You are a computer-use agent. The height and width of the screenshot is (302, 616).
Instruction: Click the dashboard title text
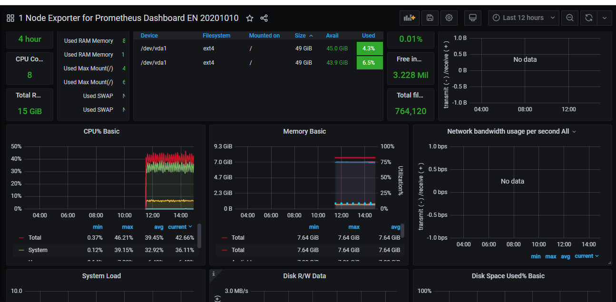pyautogui.click(x=128, y=18)
